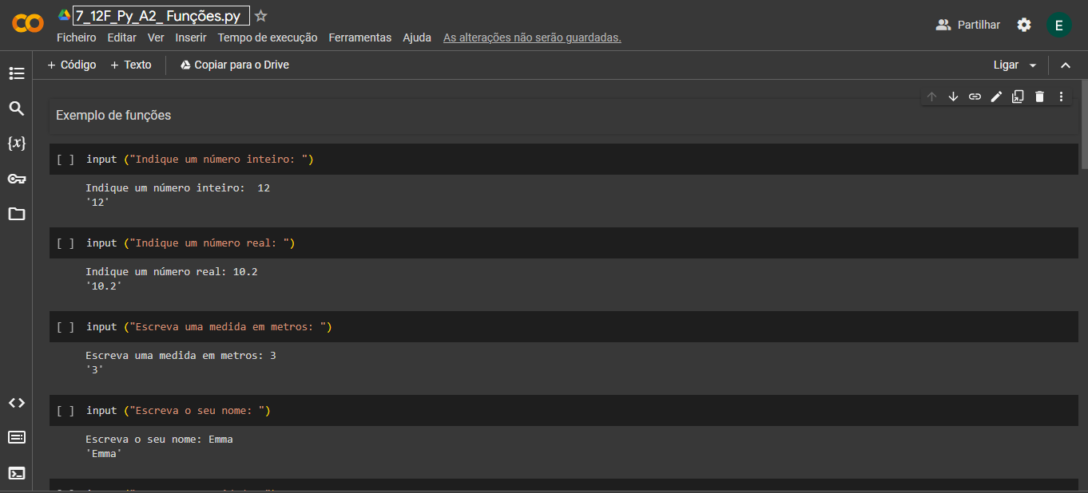Open the Tempo de execução menu
The width and height of the screenshot is (1088, 493).
(x=267, y=37)
